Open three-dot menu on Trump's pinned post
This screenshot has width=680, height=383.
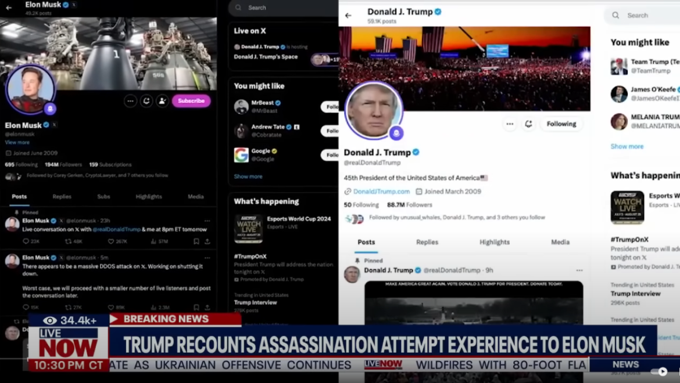(579, 270)
